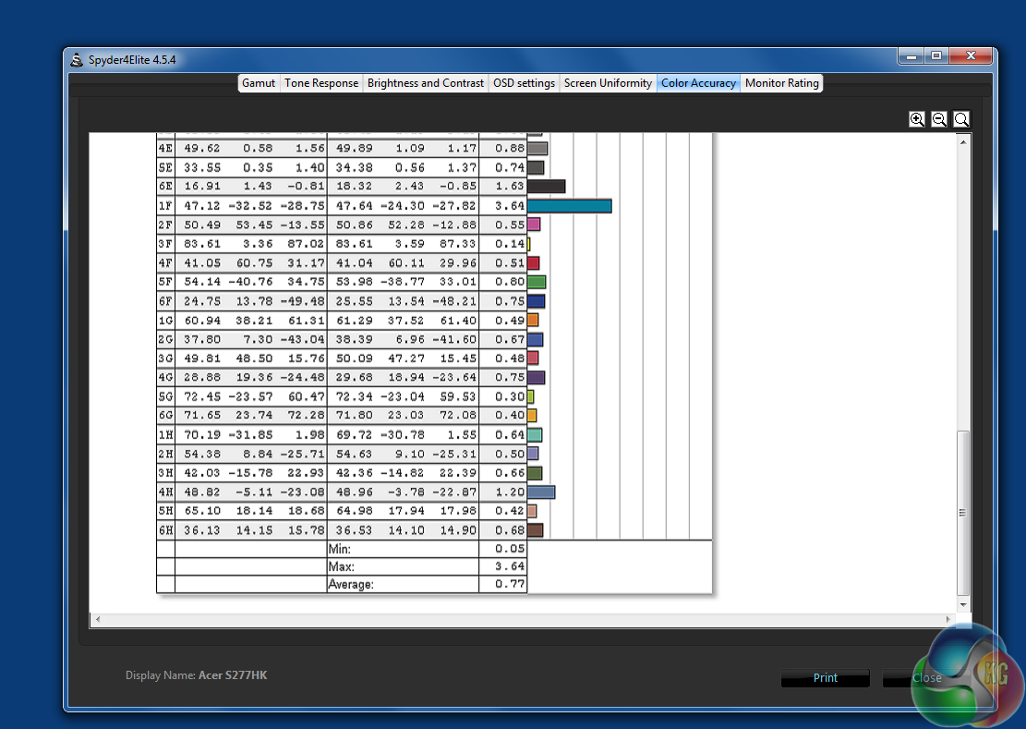Click delta value 0.50 in row 2H
This screenshot has width=1026, height=729.
pos(510,455)
